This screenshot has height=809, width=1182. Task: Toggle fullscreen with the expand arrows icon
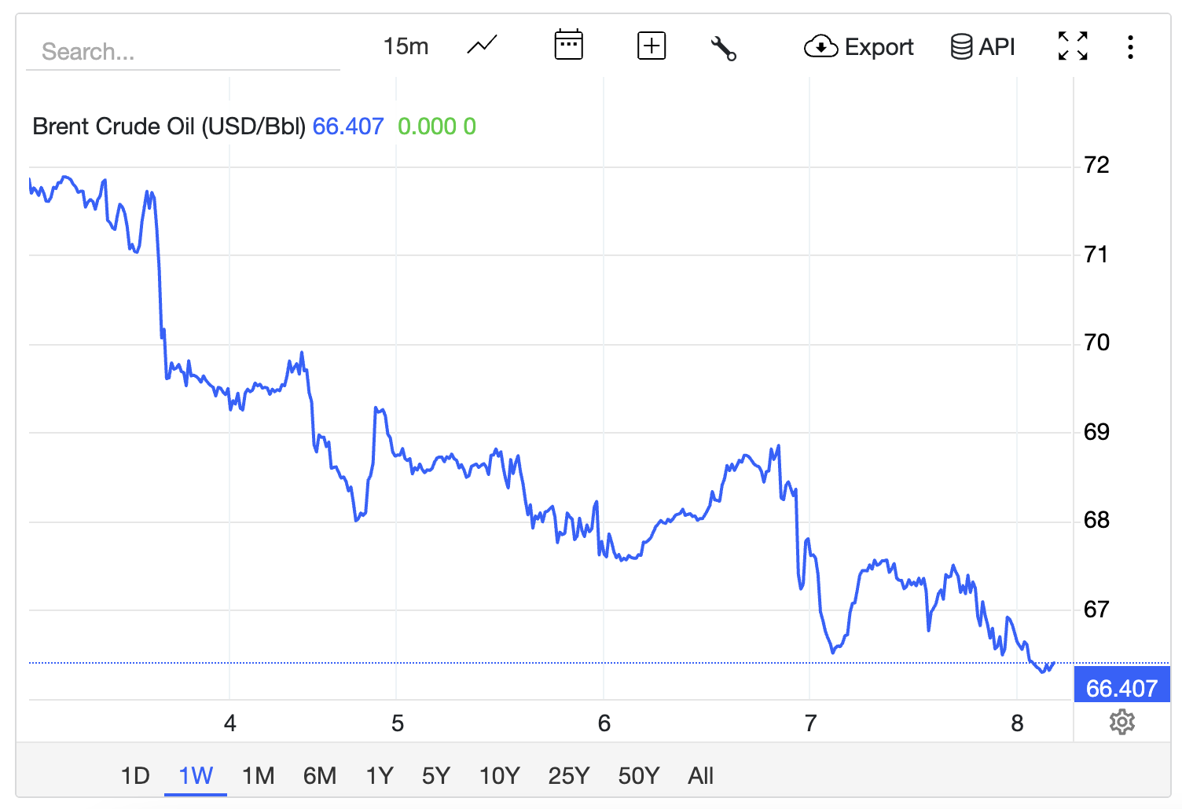click(1073, 46)
